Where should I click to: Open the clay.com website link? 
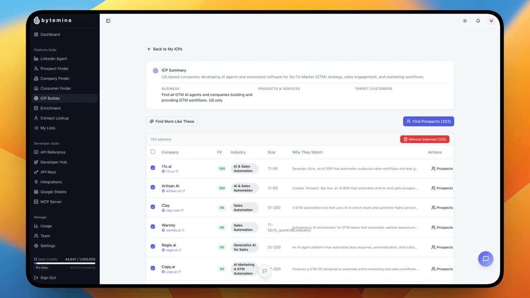(x=172, y=210)
